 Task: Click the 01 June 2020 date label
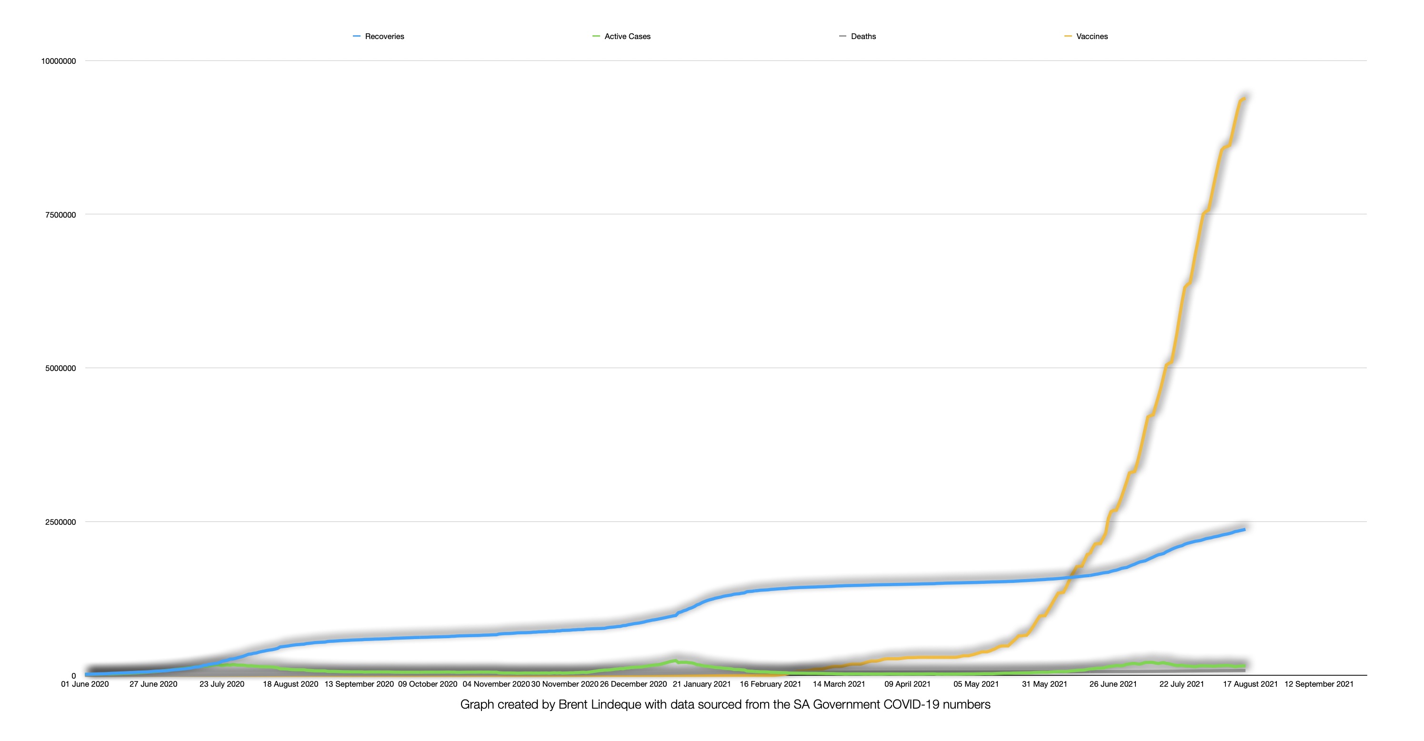pos(85,684)
